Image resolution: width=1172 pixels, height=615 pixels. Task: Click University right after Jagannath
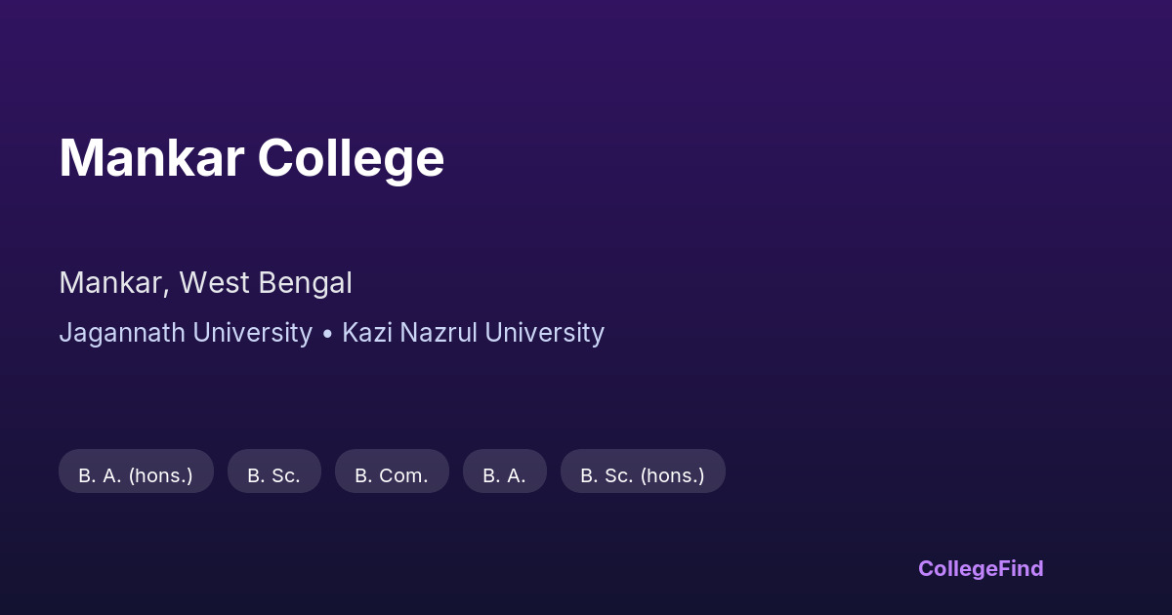pyautogui.click(x=252, y=333)
